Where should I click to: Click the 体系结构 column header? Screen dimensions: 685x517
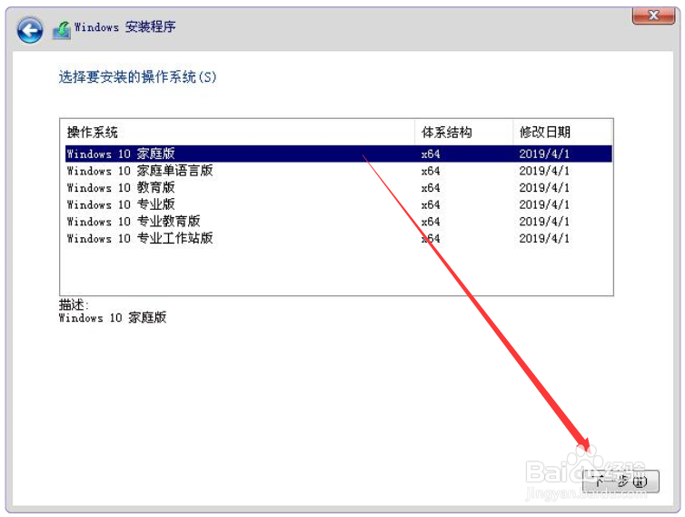[463, 132]
